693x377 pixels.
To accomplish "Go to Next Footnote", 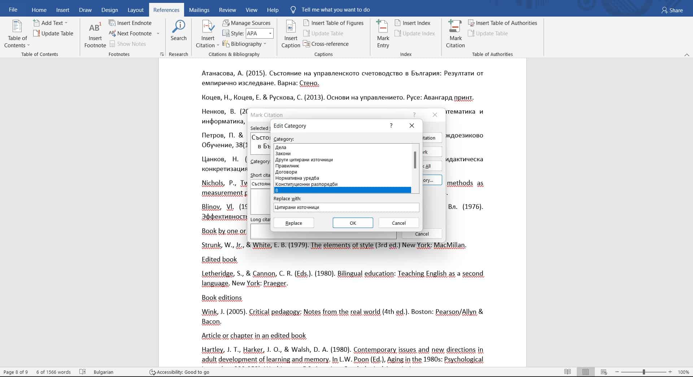I will tap(130, 33).
